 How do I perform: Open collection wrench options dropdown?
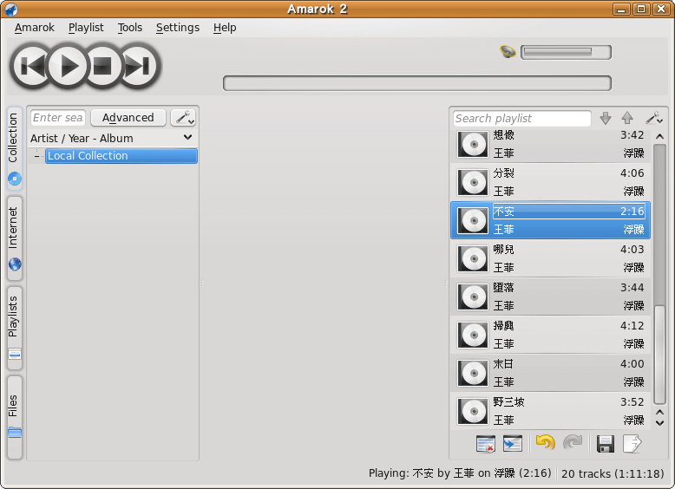(x=183, y=117)
